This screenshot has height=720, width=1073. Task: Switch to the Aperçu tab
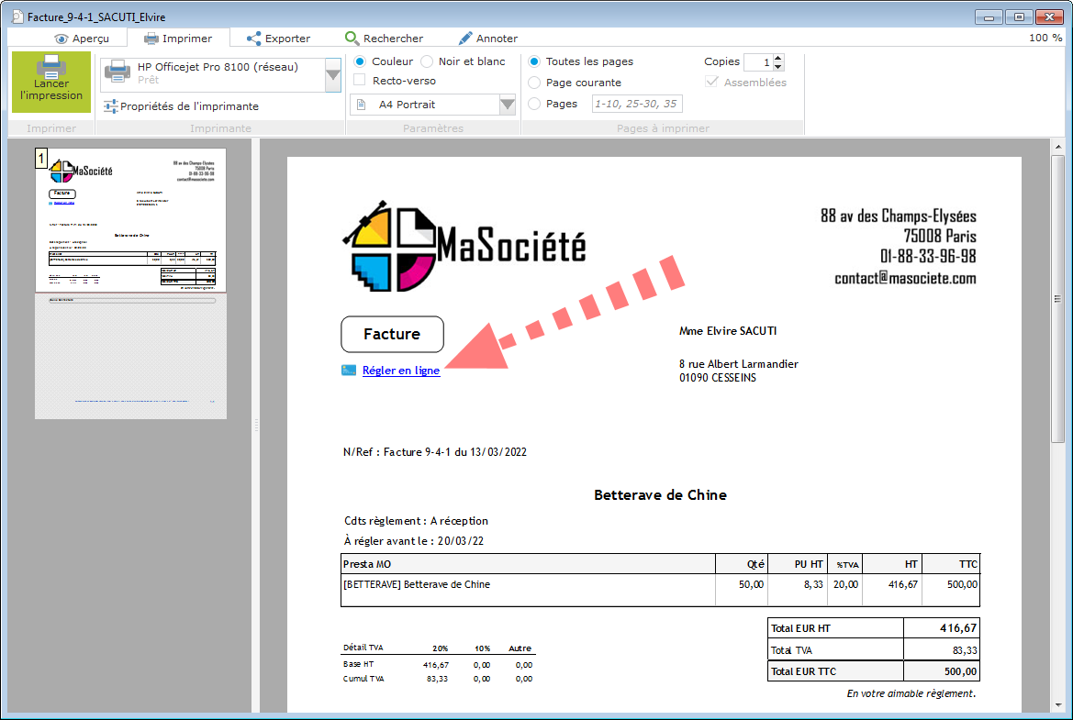click(x=82, y=39)
